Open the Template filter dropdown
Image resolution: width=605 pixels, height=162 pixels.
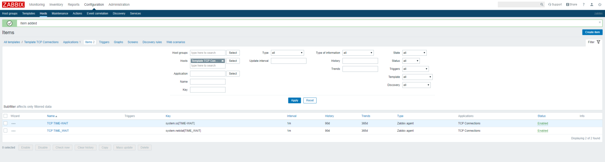[417, 77]
